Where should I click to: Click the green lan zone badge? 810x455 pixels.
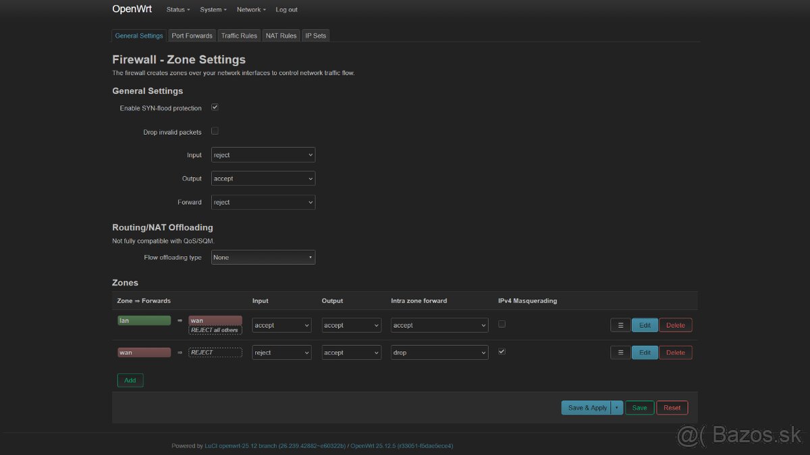click(144, 321)
